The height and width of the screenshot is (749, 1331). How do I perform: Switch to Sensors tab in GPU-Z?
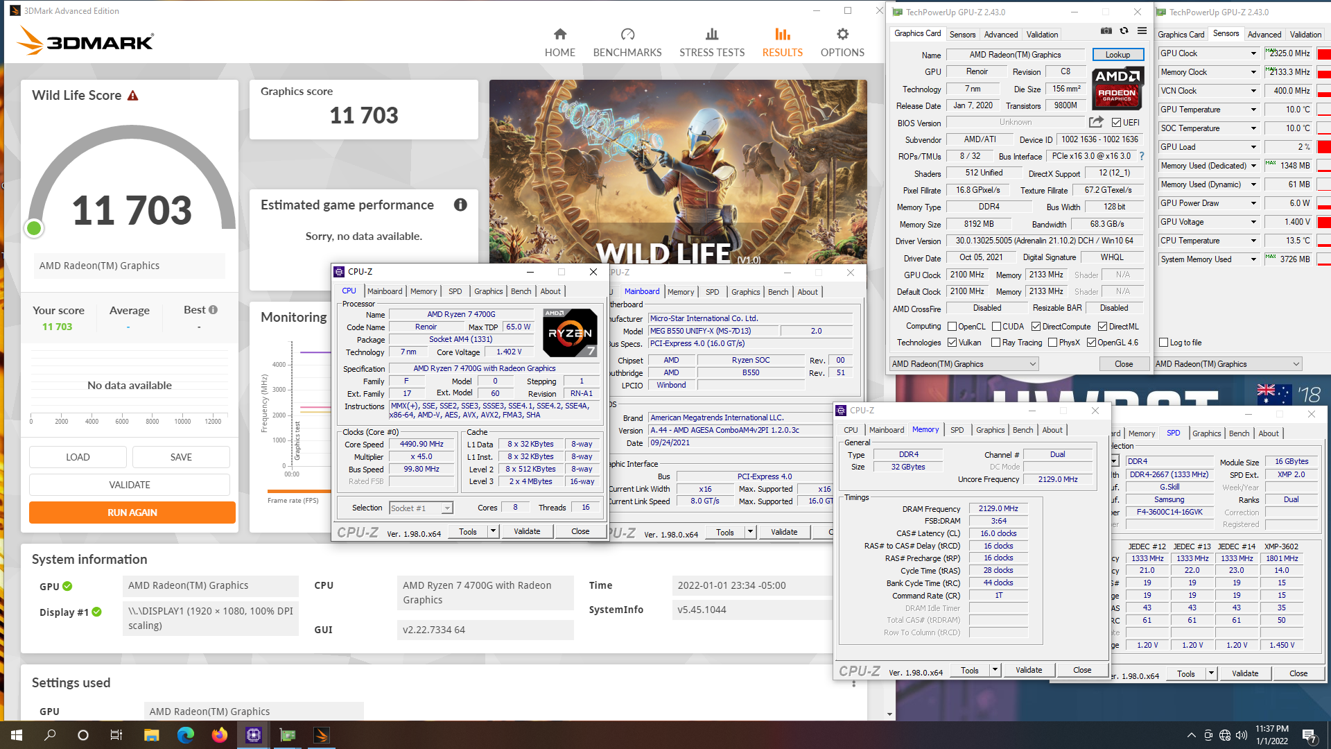pos(962,35)
